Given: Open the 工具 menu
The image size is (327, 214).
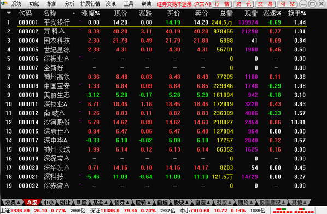Looking at the screenshot, I should point(129,4).
